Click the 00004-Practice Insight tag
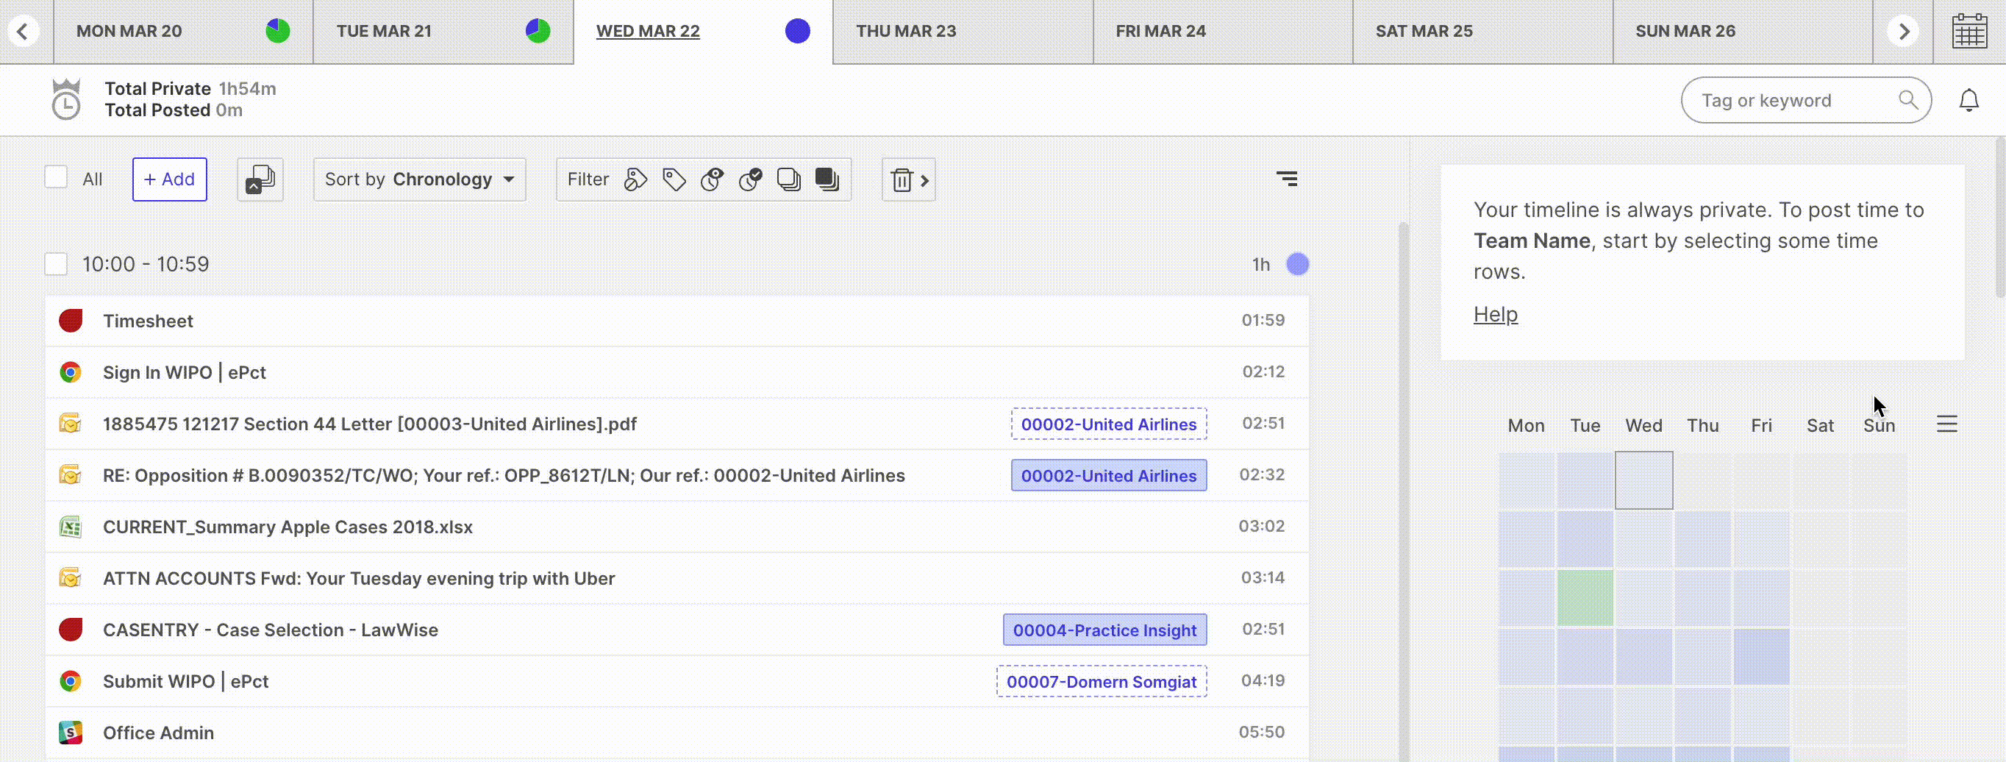This screenshot has width=2006, height=762. (x=1105, y=630)
